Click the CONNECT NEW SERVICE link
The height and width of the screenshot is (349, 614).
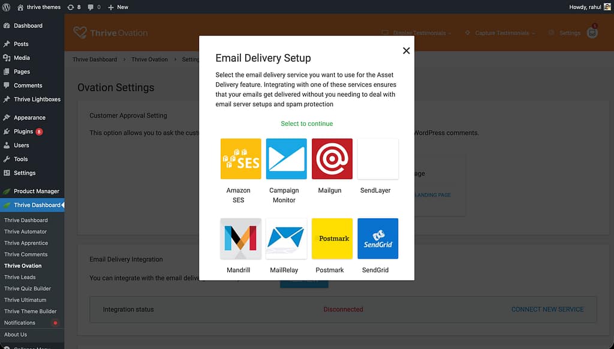point(547,309)
